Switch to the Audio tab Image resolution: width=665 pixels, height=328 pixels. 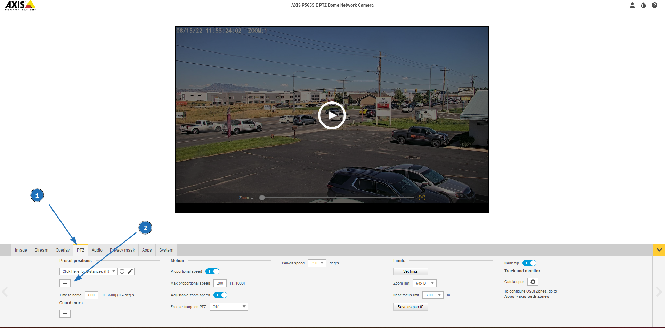point(97,250)
